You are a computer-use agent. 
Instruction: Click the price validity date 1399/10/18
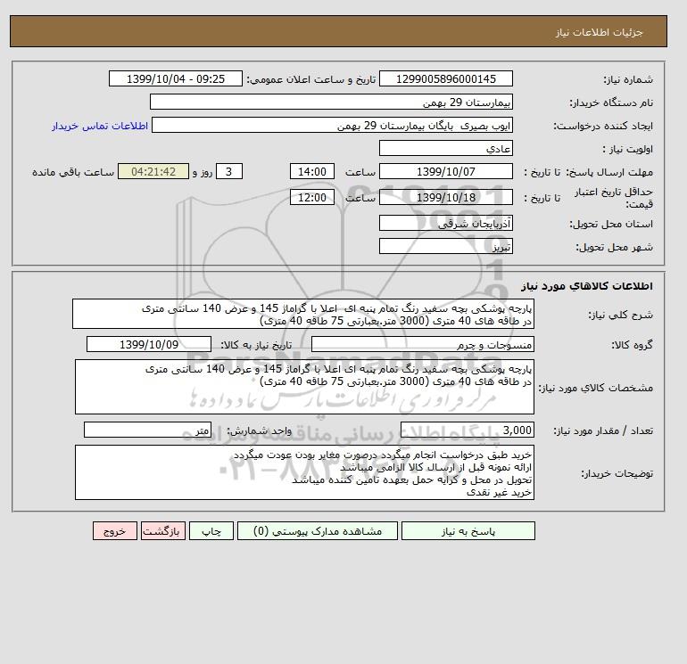(445, 197)
